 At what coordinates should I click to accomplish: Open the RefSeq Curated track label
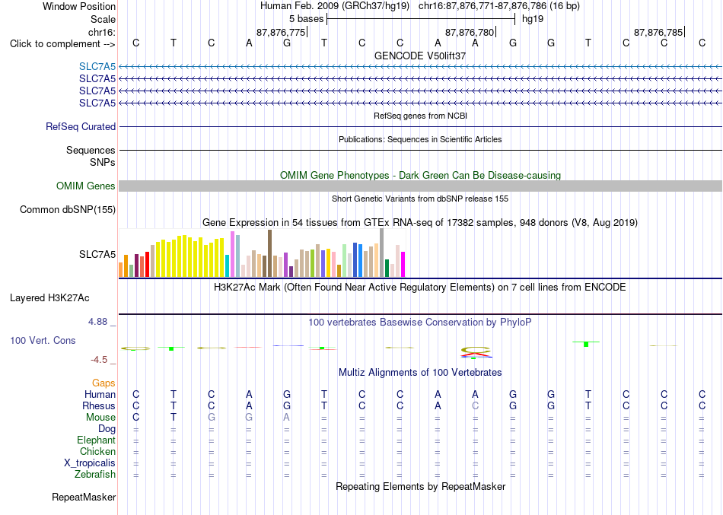[x=81, y=126]
